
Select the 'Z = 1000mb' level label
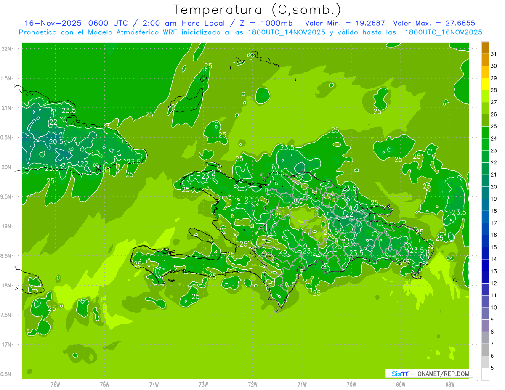click(x=266, y=23)
